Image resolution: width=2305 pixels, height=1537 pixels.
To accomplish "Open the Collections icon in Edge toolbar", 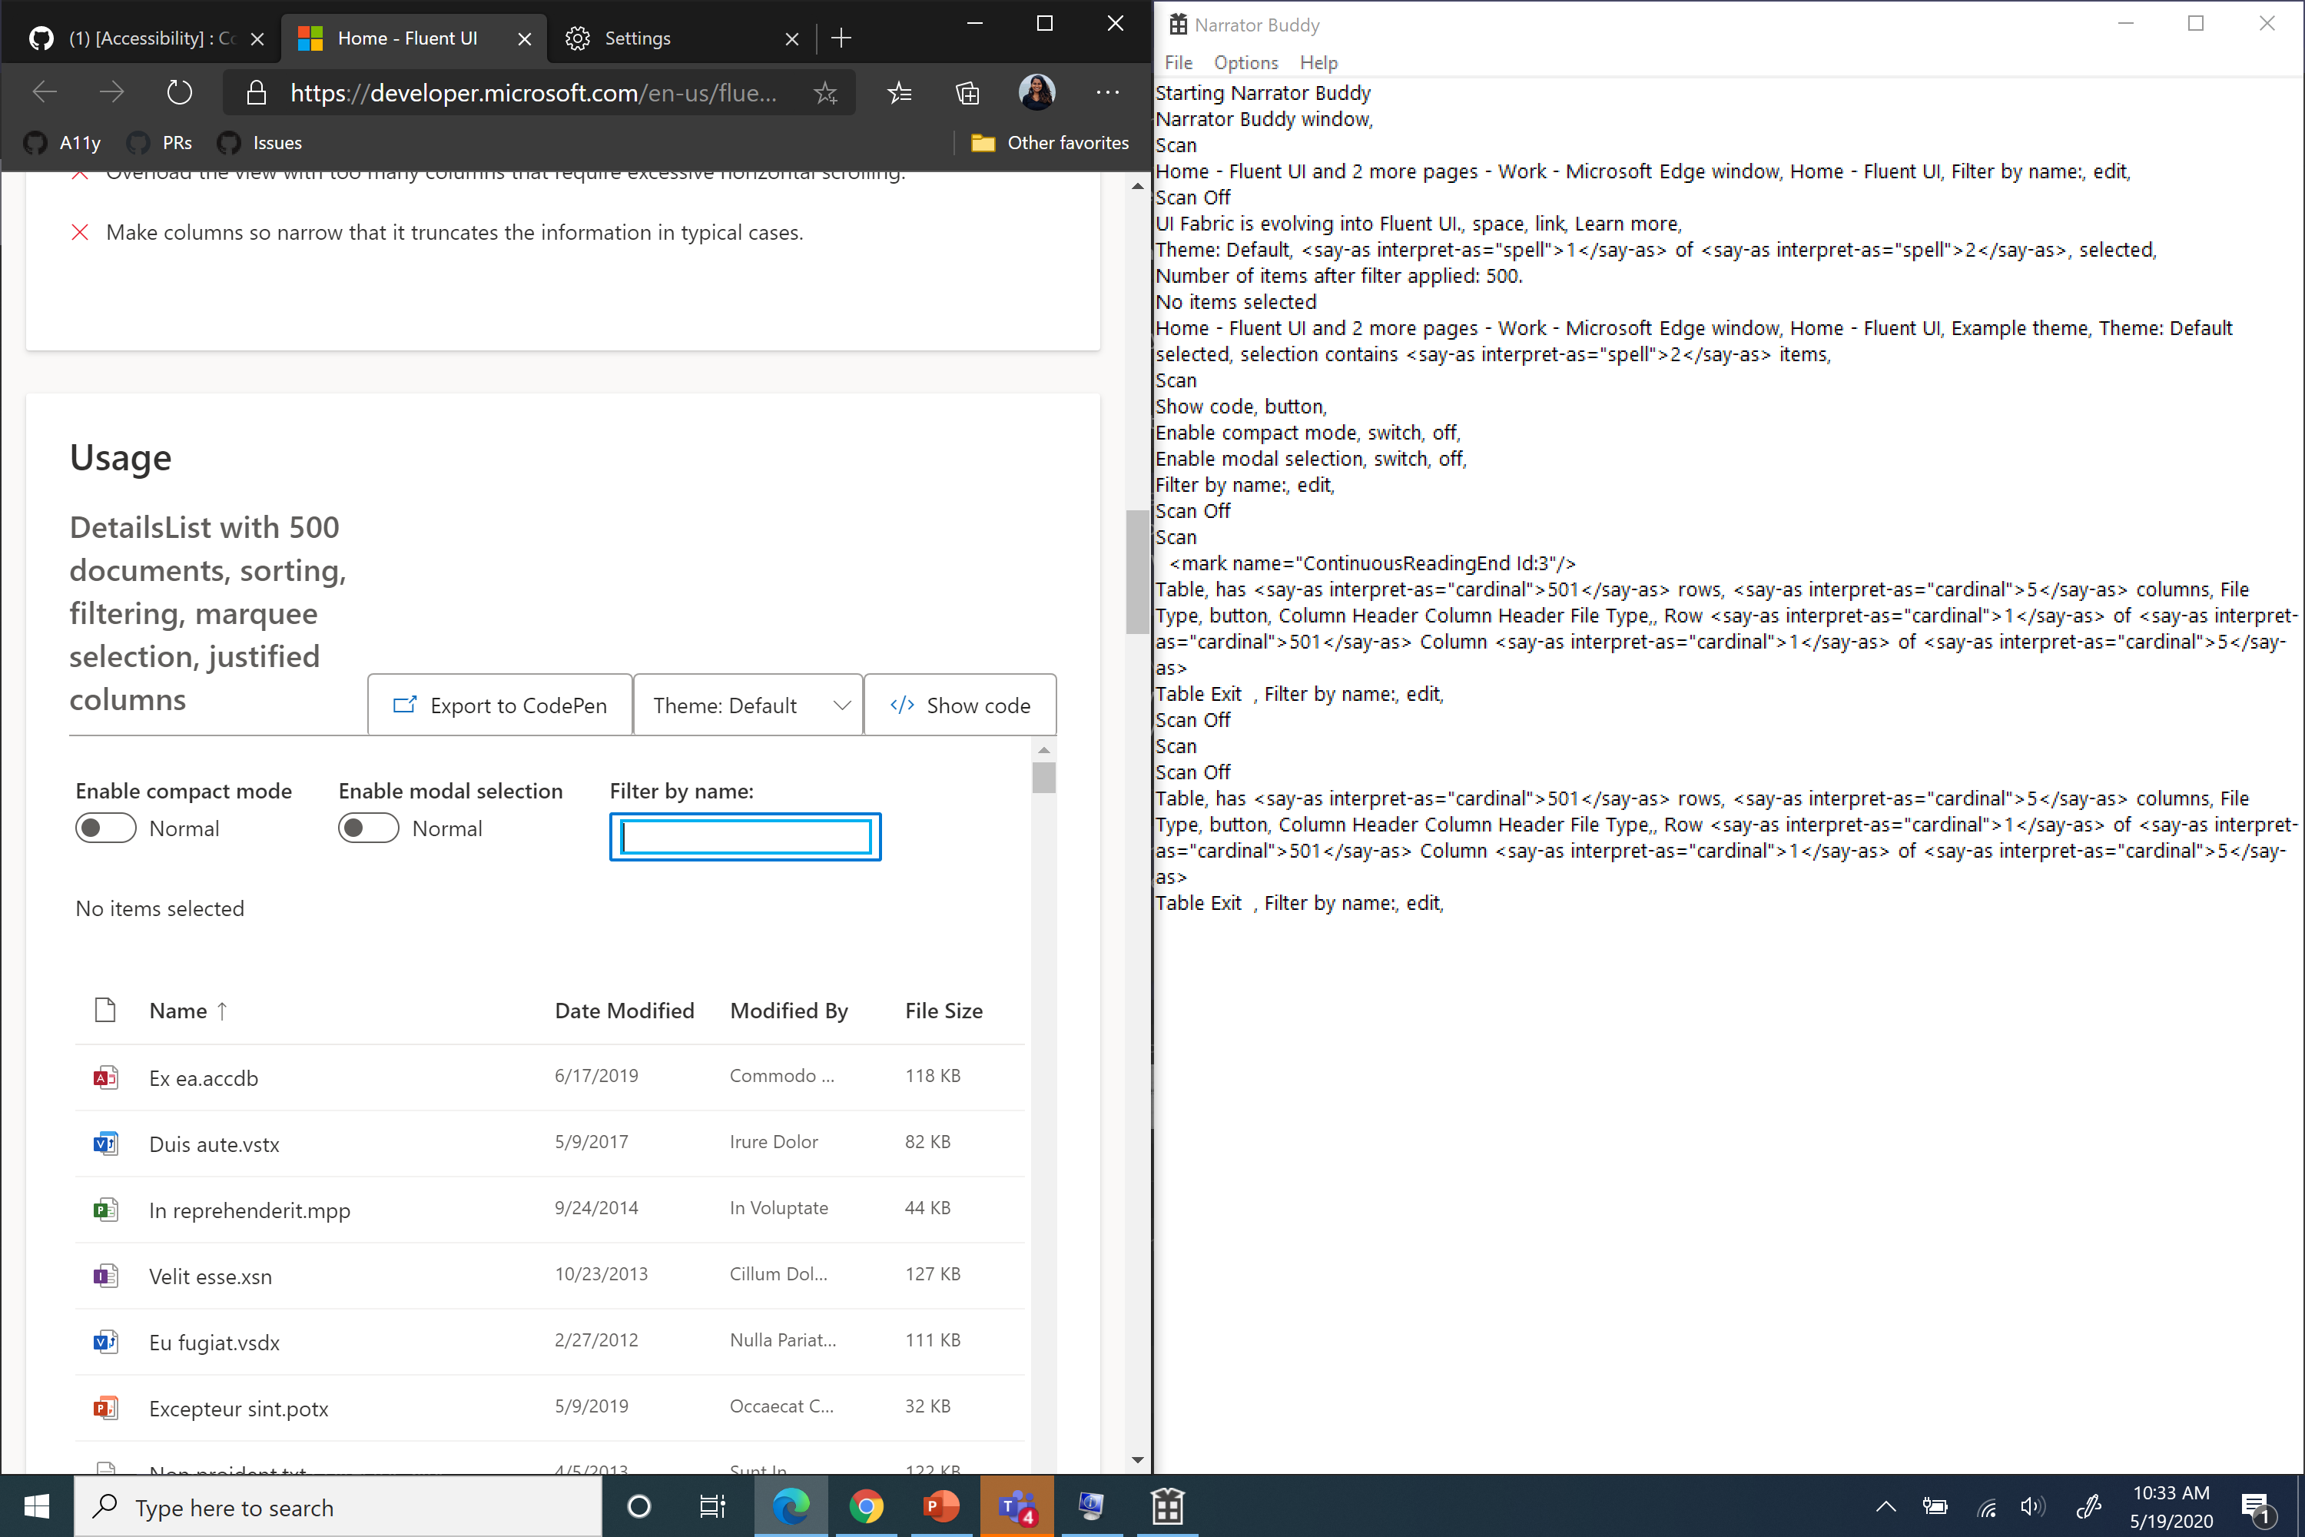I will coord(967,92).
